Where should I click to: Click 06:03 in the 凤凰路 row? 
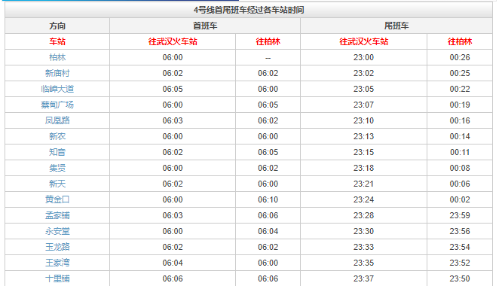click(x=173, y=120)
